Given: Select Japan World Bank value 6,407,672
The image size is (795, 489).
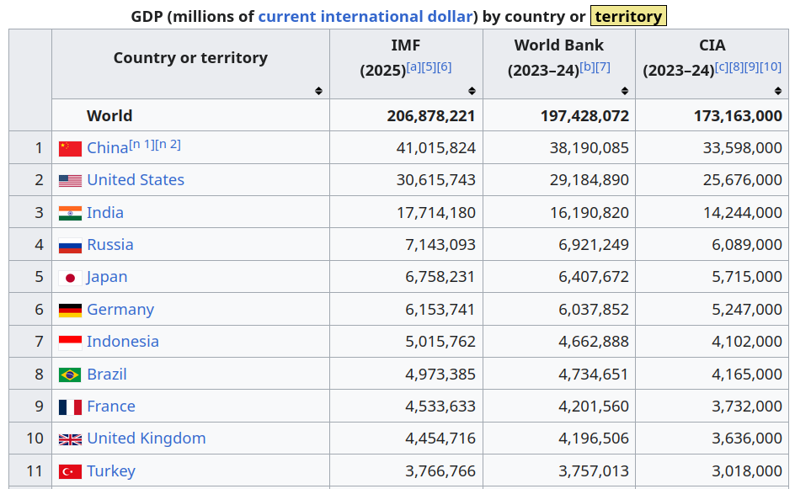Looking at the screenshot, I should tap(594, 277).
